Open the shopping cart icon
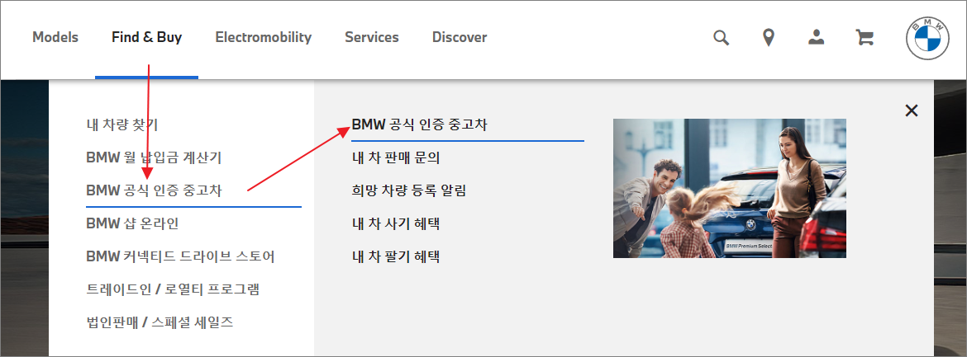The width and height of the screenshot is (967, 357). coord(865,38)
